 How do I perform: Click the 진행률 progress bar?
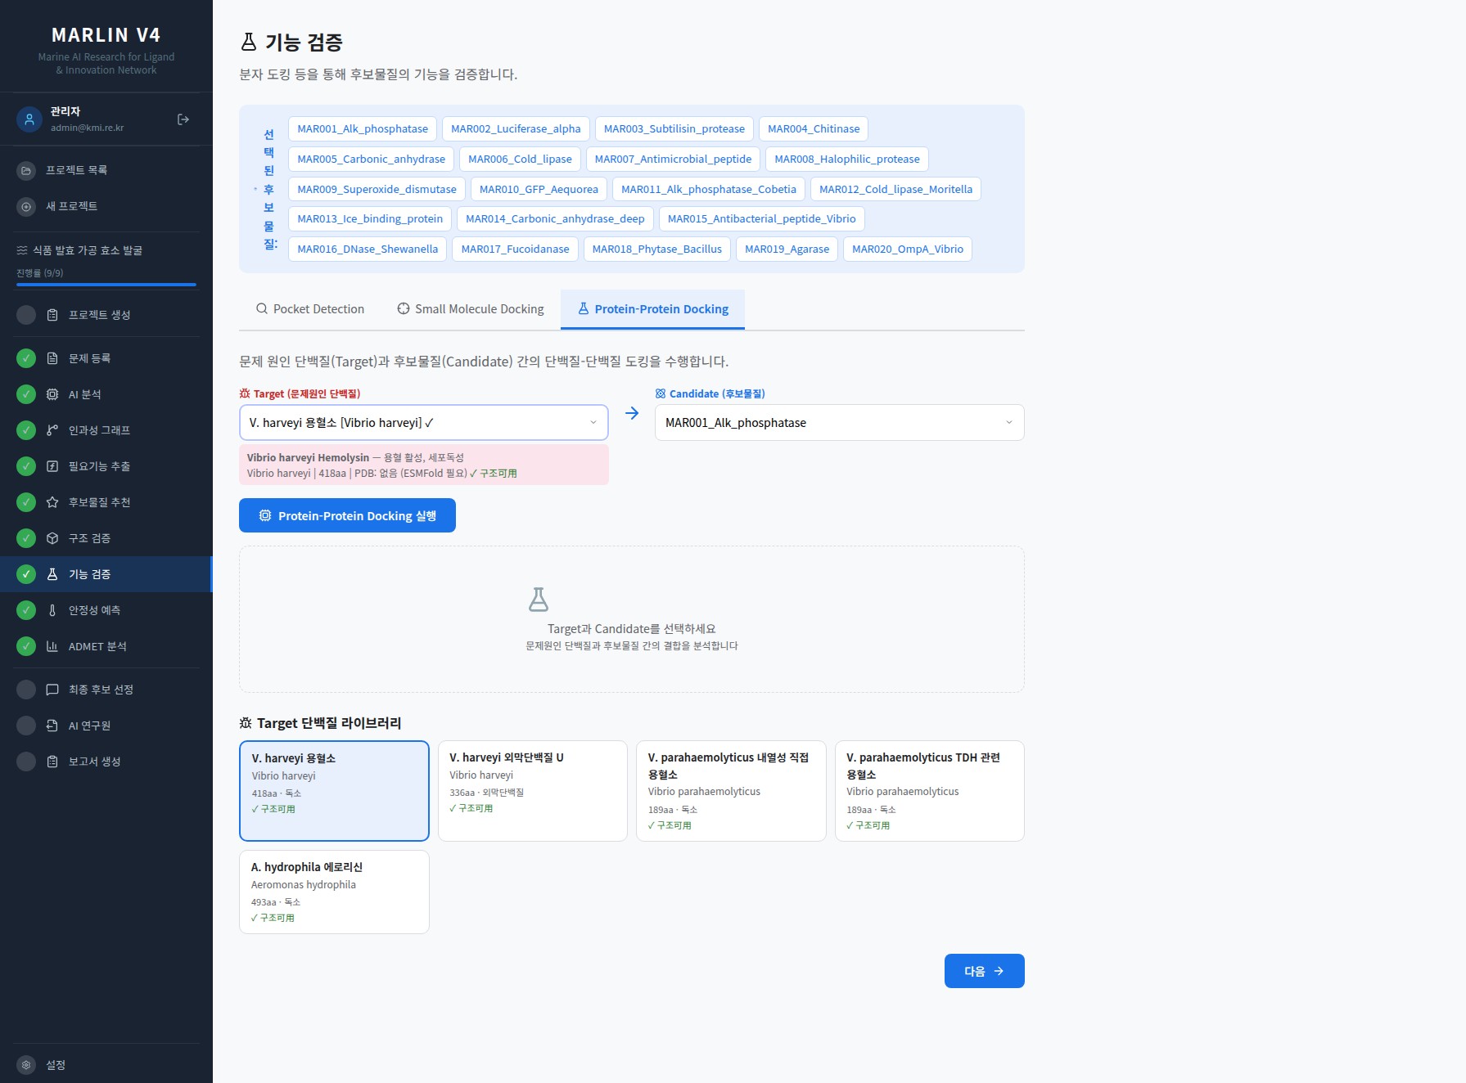click(x=106, y=285)
